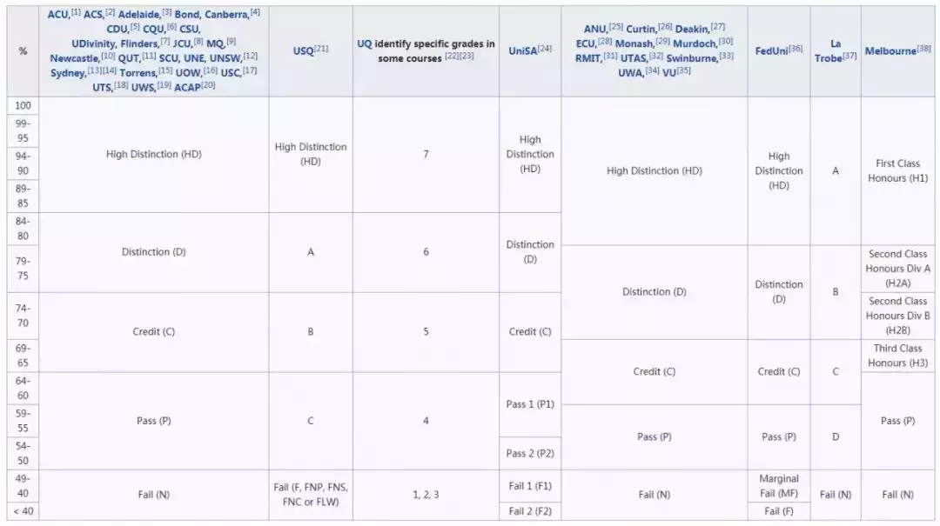Image resolution: width=940 pixels, height=526 pixels.
Task: Open the UniSA header link
Action: (x=522, y=51)
